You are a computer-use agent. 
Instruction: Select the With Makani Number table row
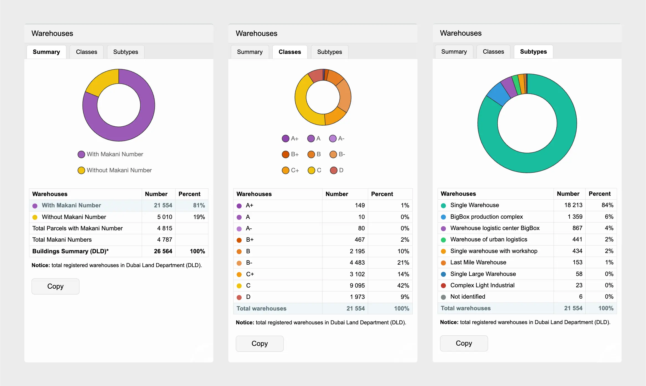pos(119,205)
